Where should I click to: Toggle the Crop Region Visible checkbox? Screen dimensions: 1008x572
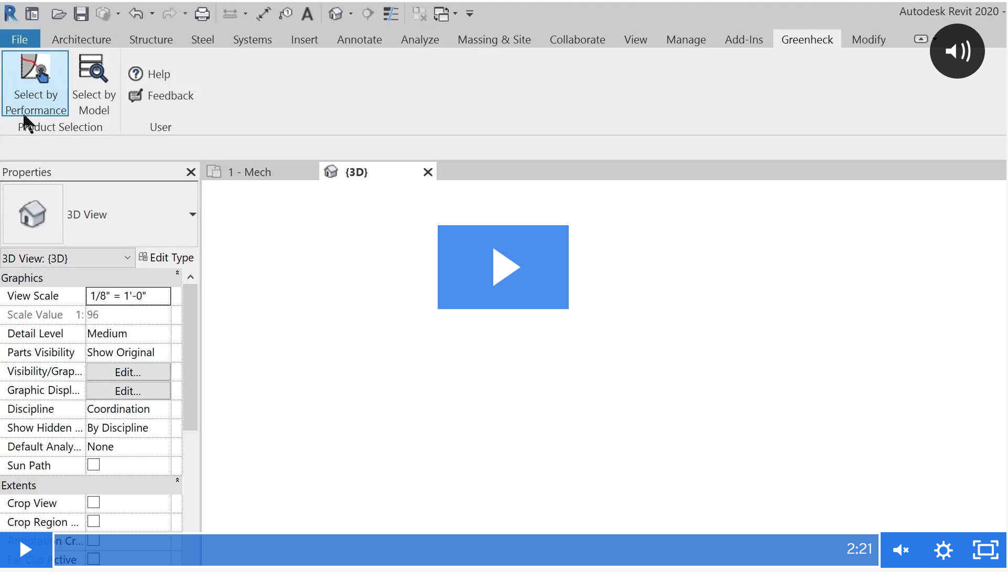(x=93, y=521)
